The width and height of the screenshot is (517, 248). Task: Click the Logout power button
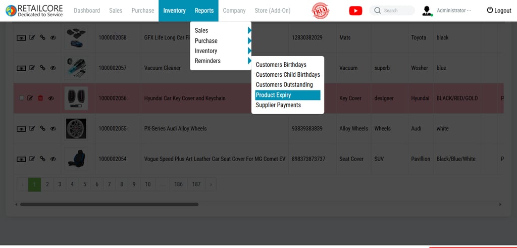click(x=499, y=11)
